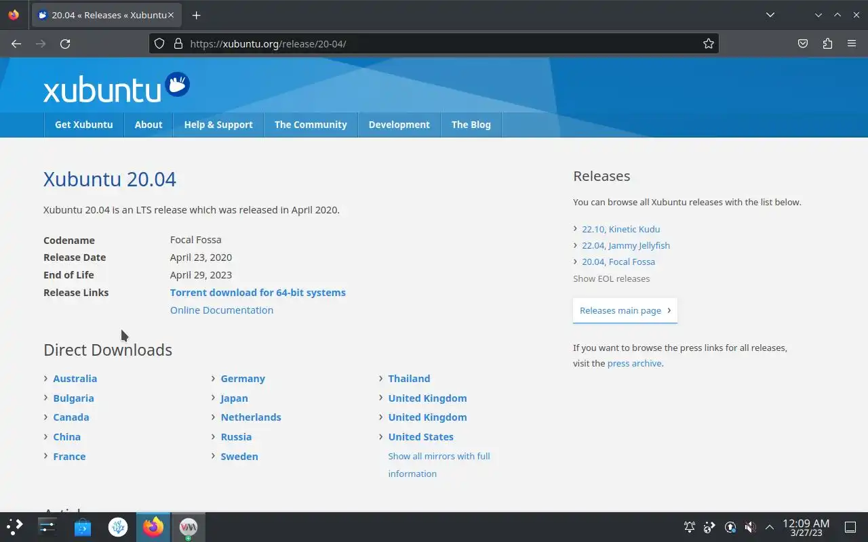
Task: Select the Australia mirror
Action: pyautogui.click(x=75, y=379)
